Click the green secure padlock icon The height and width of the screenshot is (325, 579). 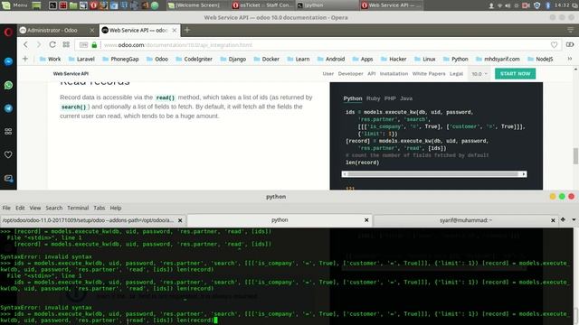[x=94, y=45]
